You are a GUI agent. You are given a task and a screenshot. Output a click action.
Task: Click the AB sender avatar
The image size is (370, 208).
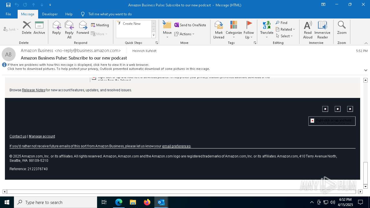[9, 54]
